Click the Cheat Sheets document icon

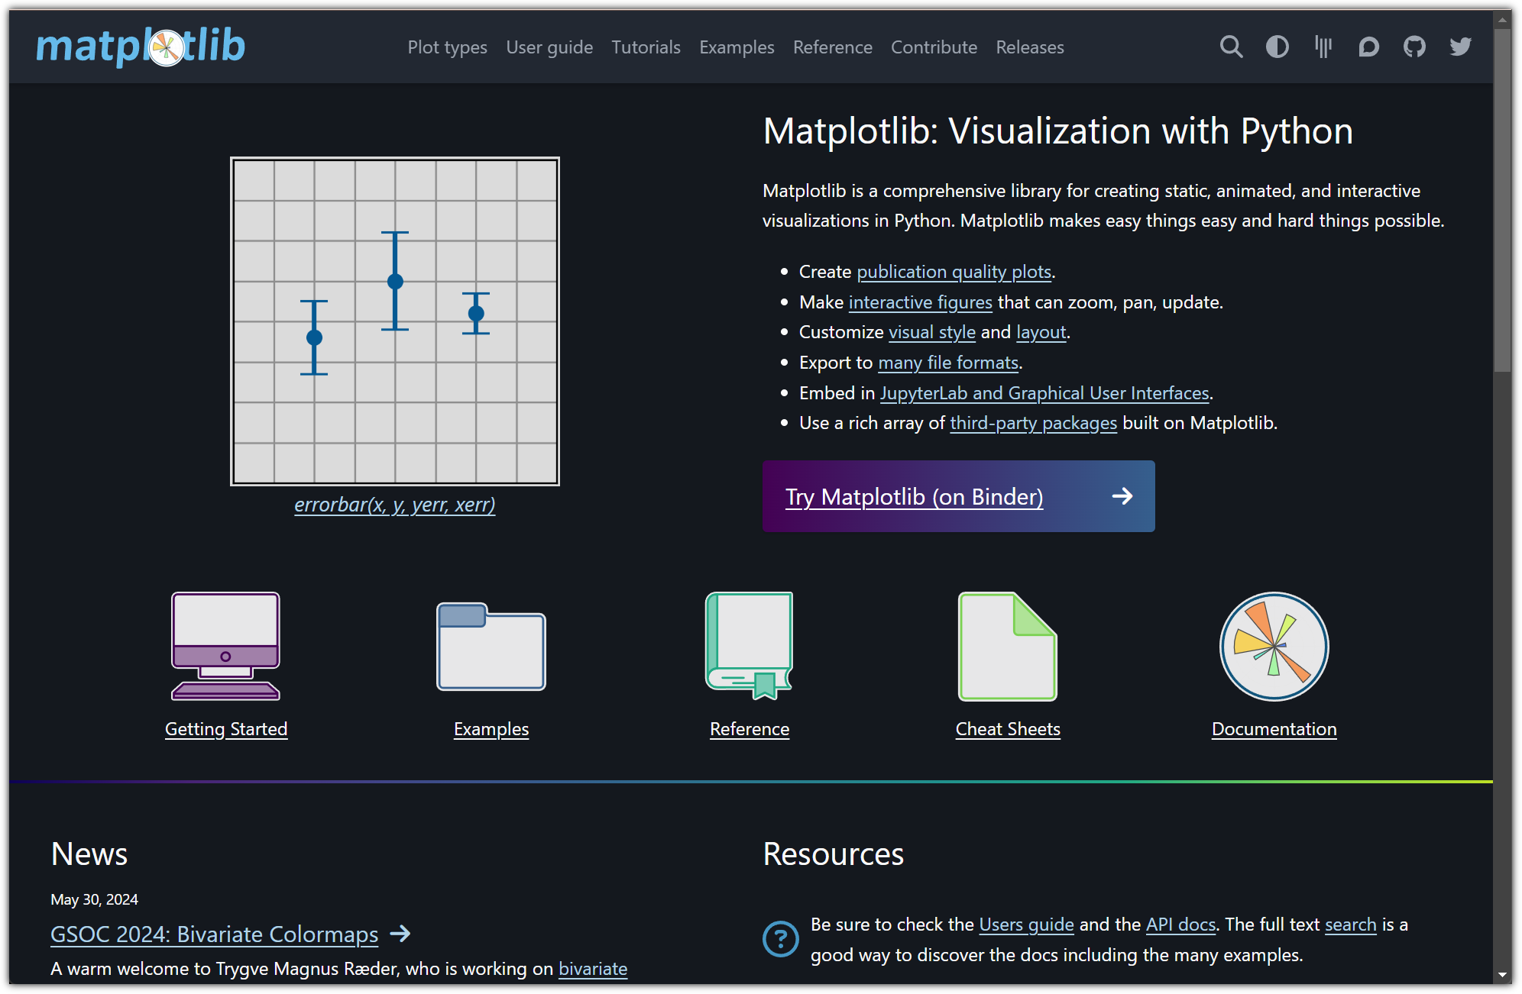pos(1007,646)
